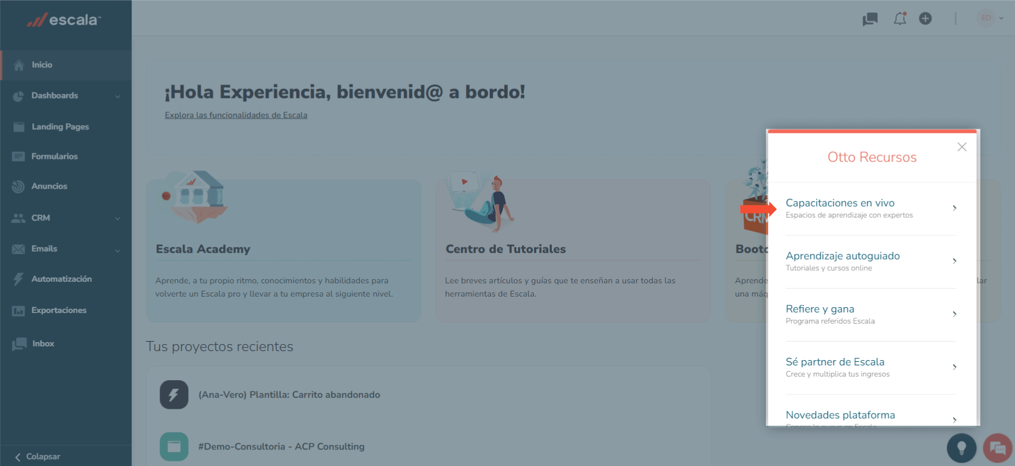Open Automatización menu item

[66, 279]
